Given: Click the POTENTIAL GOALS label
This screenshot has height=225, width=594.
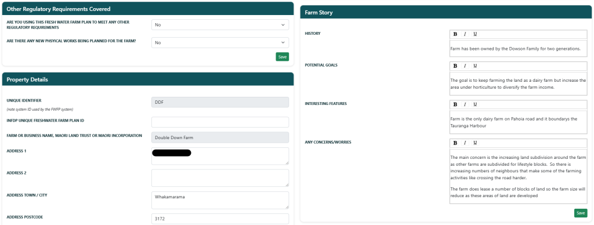Looking at the screenshot, I should point(321,65).
